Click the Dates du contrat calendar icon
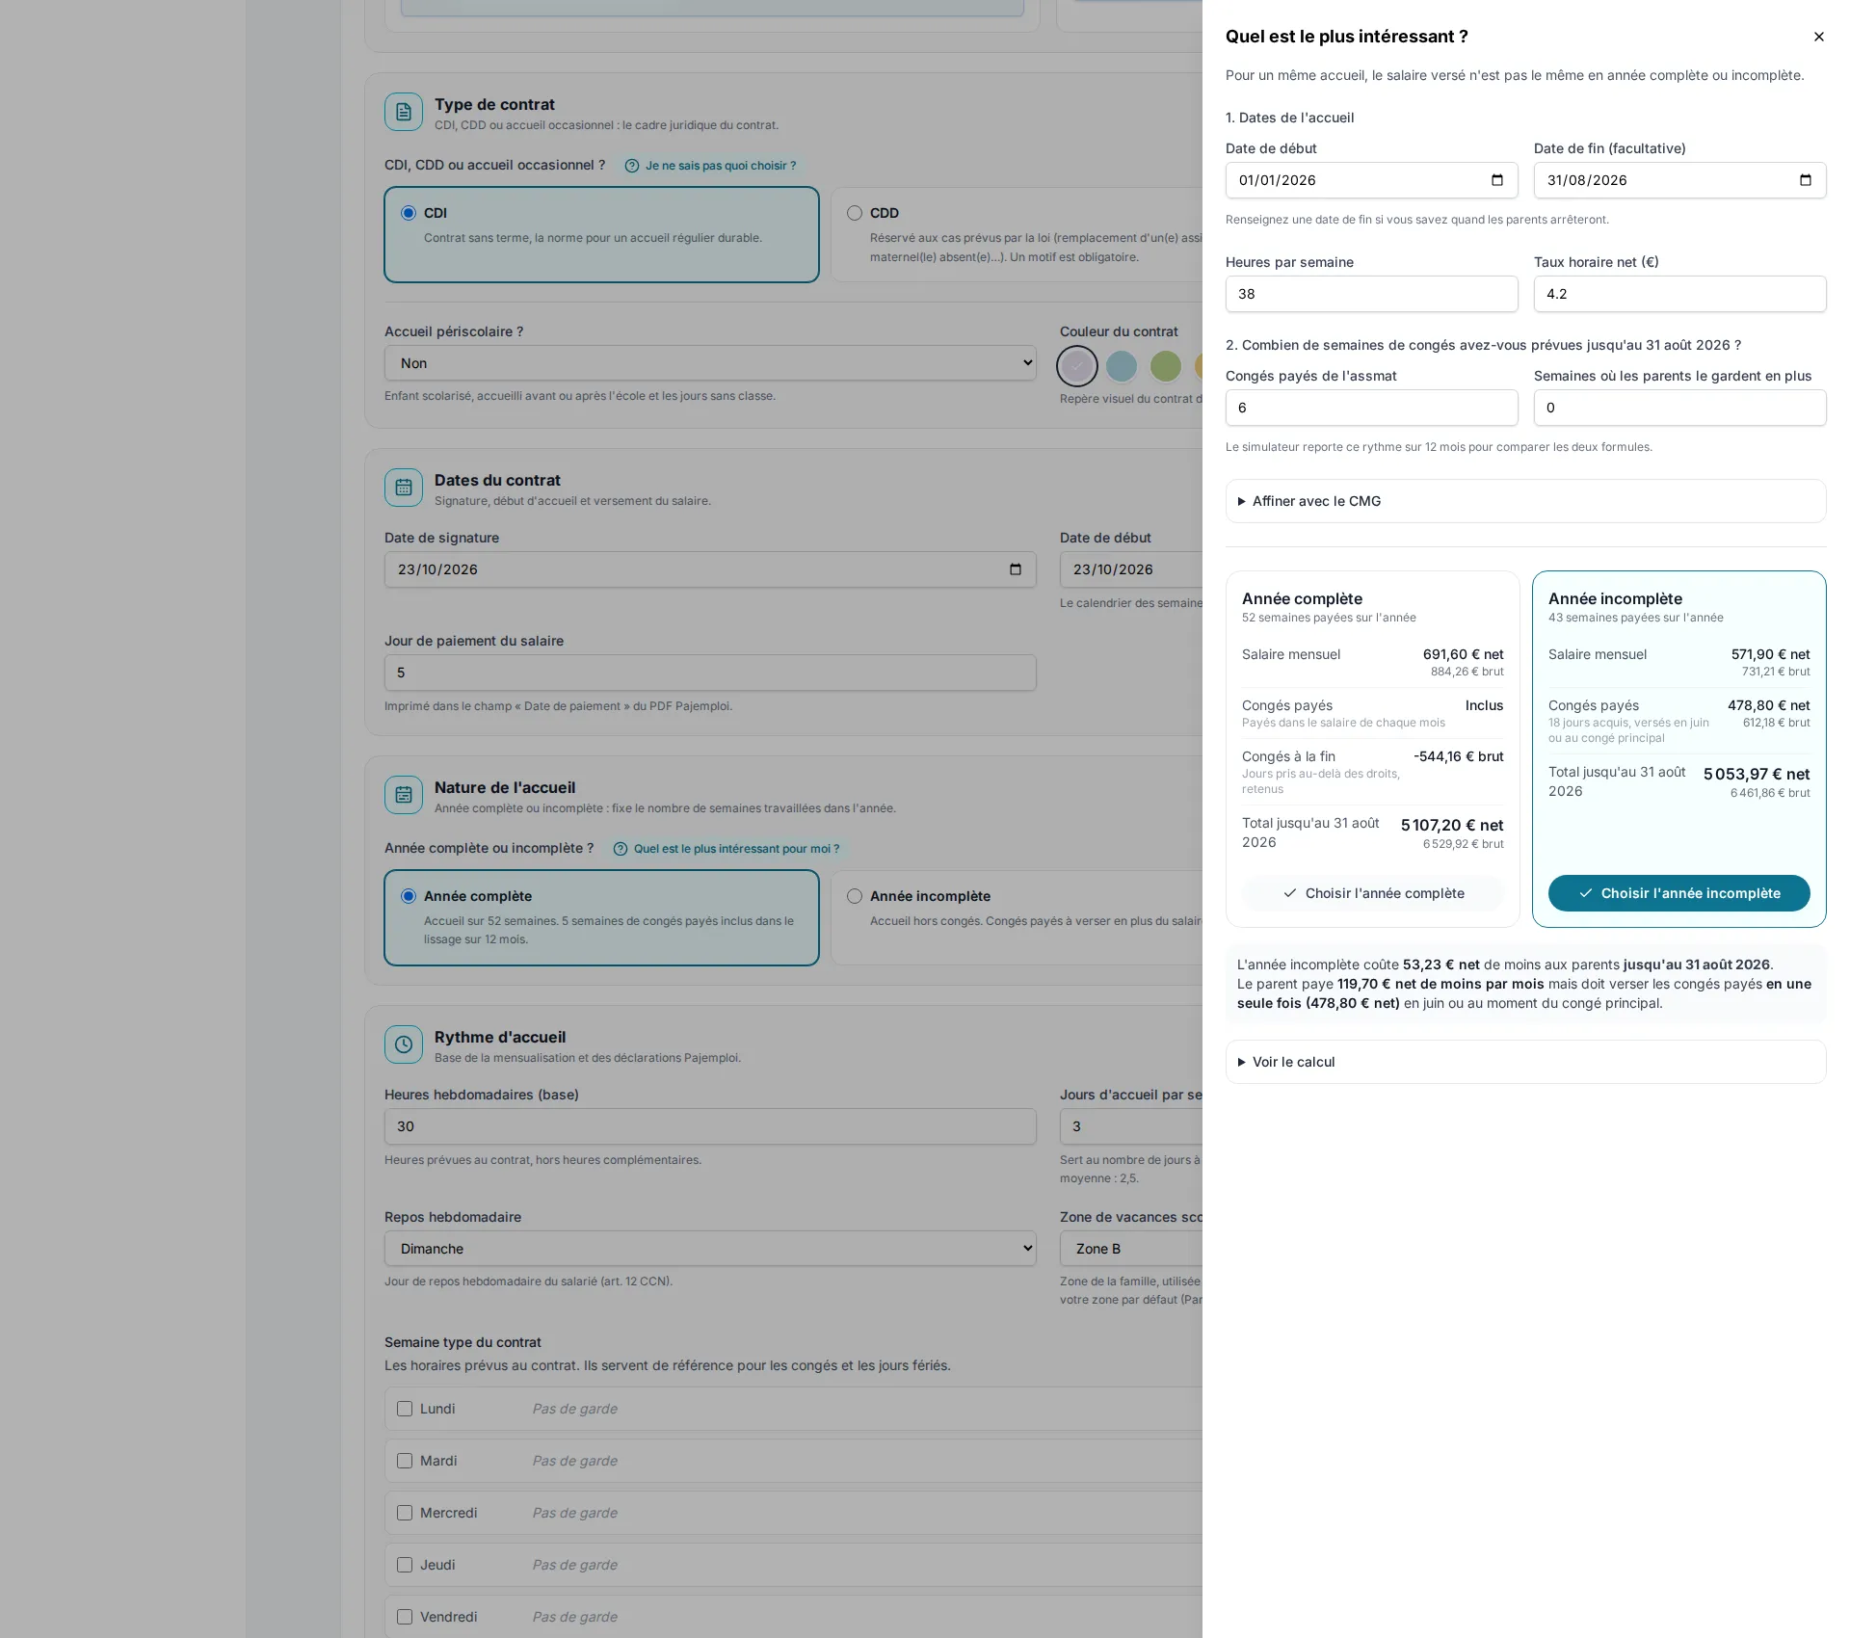This screenshot has height=1638, width=1850. tap(404, 488)
